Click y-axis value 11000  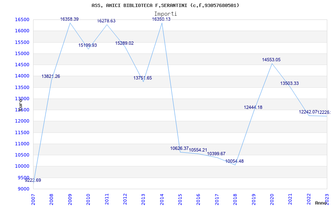click(x=22, y=144)
